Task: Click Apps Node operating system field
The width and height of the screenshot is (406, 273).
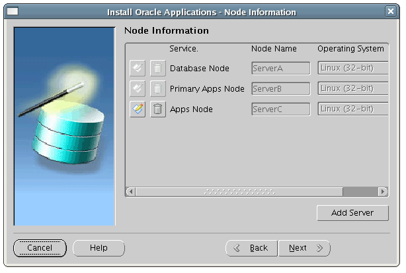Action: point(353,109)
